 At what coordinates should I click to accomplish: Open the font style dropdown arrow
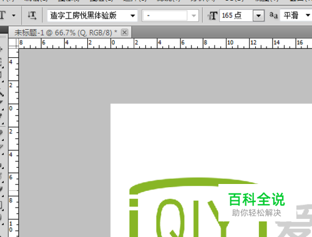tap(193, 16)
